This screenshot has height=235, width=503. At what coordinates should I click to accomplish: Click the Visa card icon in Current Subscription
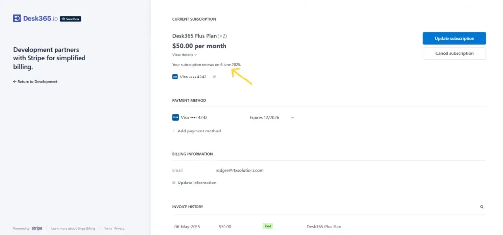[x=175, y=77]
